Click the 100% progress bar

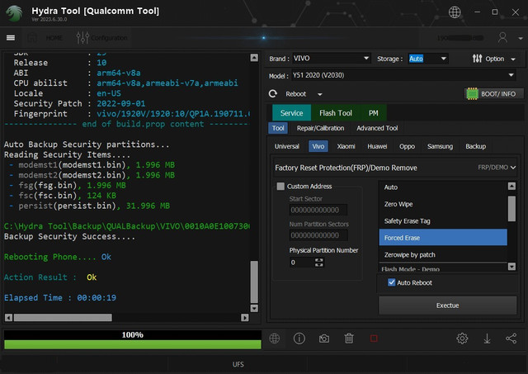(x=132, y=339)
